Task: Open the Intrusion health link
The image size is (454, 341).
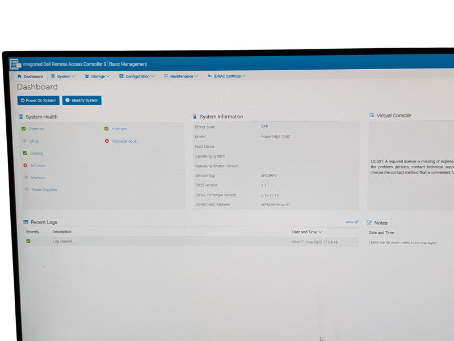Action: click(x=38, y=165)
